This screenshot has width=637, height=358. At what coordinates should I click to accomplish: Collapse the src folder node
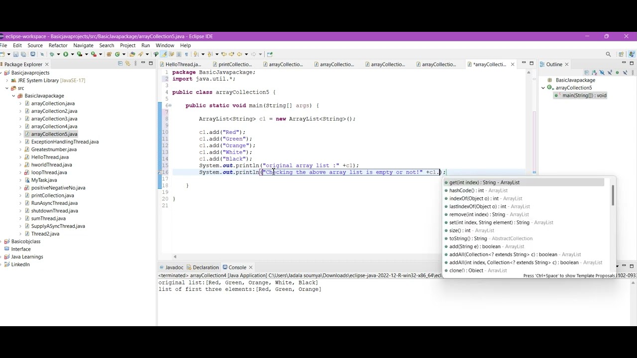tap(7, 88)
